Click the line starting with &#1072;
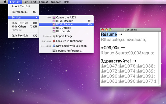Image resolution: width=166 pixels, height=104 pixels. 128,71
